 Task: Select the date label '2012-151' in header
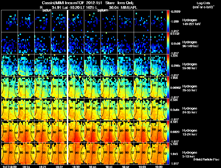coord(94,3)
